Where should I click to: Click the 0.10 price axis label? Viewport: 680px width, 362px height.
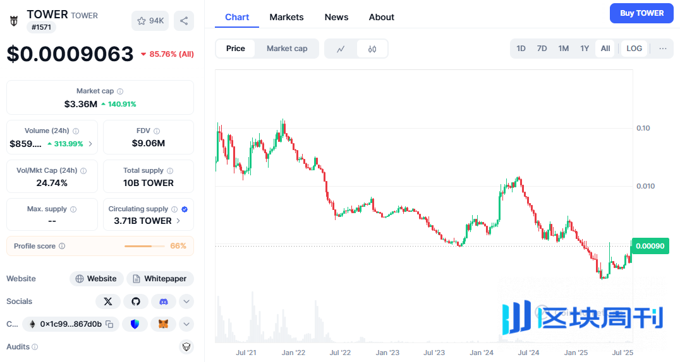tap(643, 128)
